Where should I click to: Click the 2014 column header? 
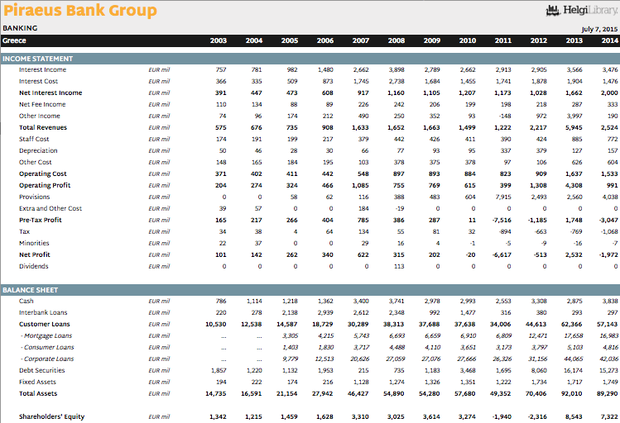click(x=610, y=40)
